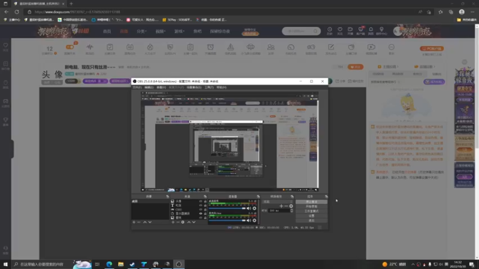Open the viewing history clock icon in Douyu header
This screenshot has height=269, width=479.
(x=330, y=29)
